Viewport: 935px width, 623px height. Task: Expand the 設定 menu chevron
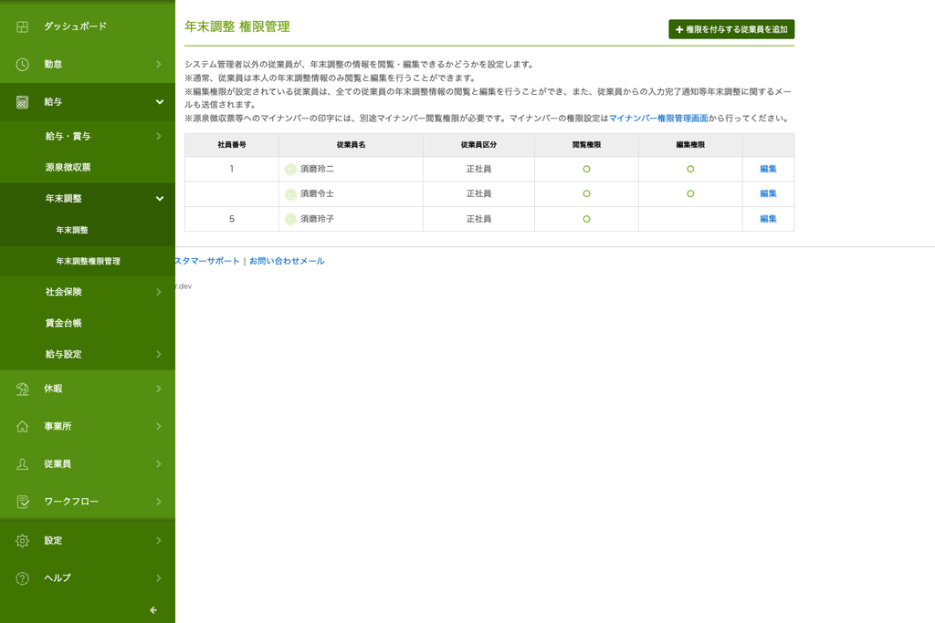point(159,540)
